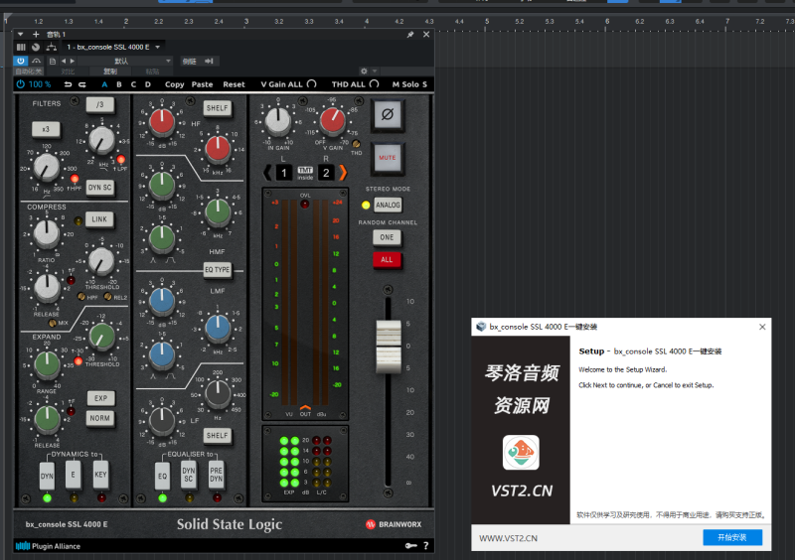Click the red V GAIN knob
795x560 pixels.
pyautogui.click(x=333, y=121)
